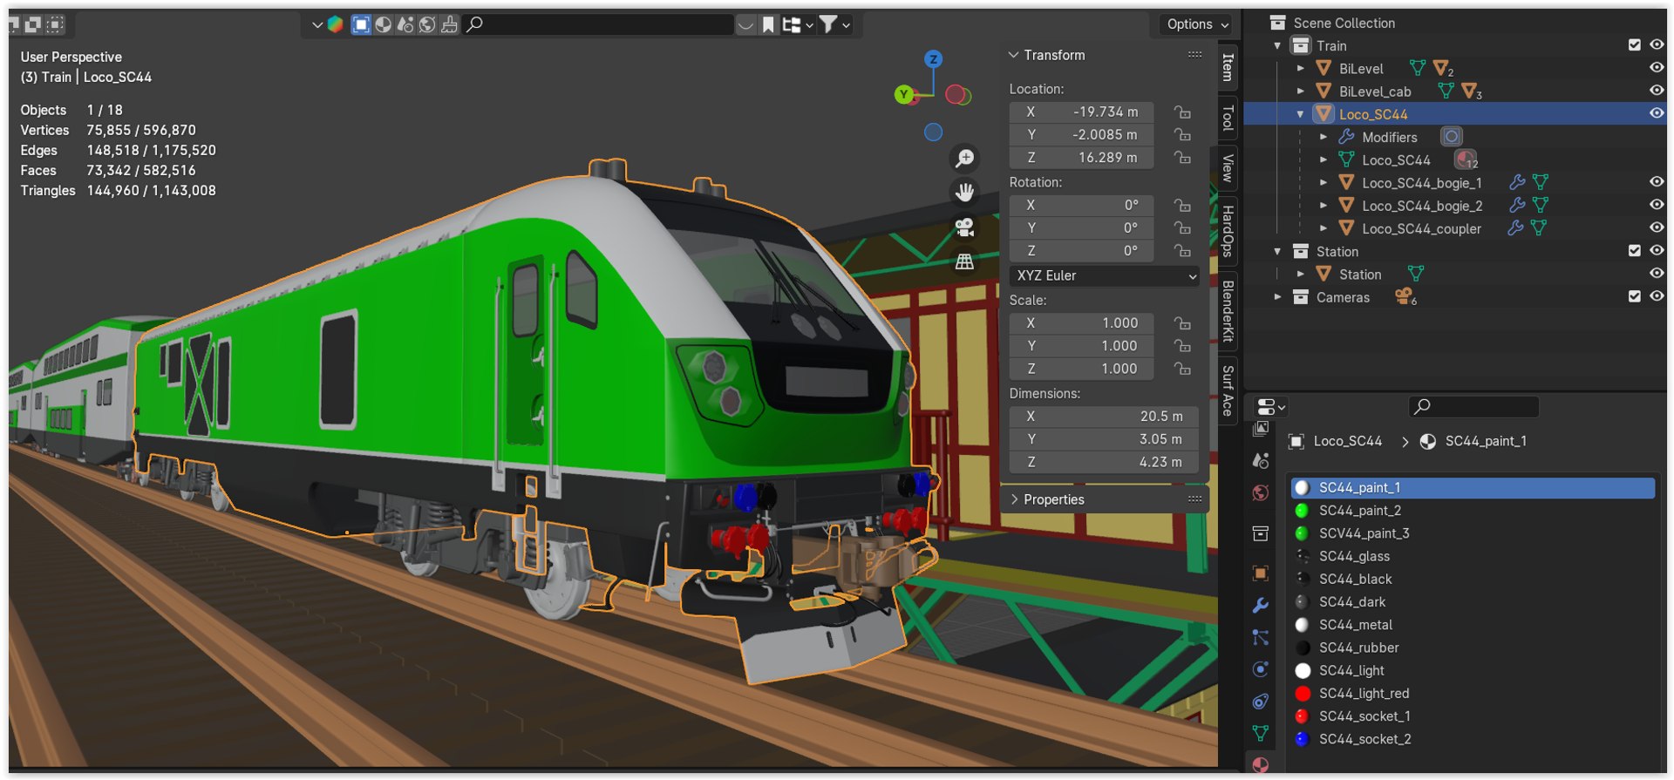This screenshot has height=780, width=1674.
Task: Click the Z axis gizmo circle
Action: [x=934, y=59]
